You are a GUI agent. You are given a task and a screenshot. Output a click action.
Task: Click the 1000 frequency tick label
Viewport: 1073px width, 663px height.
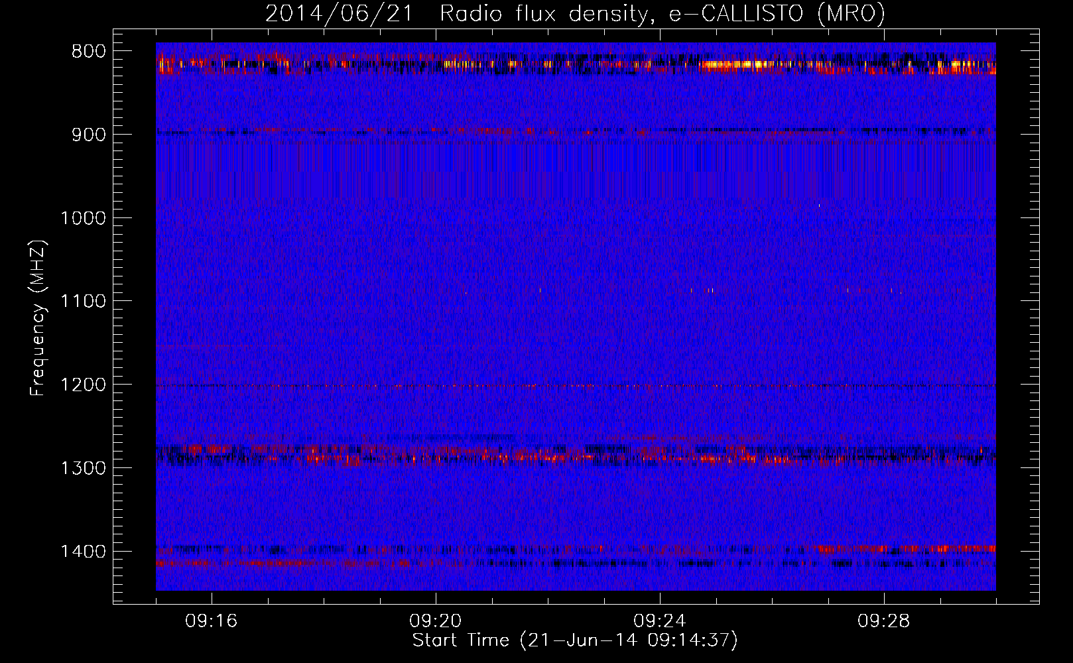click(83, 218)
